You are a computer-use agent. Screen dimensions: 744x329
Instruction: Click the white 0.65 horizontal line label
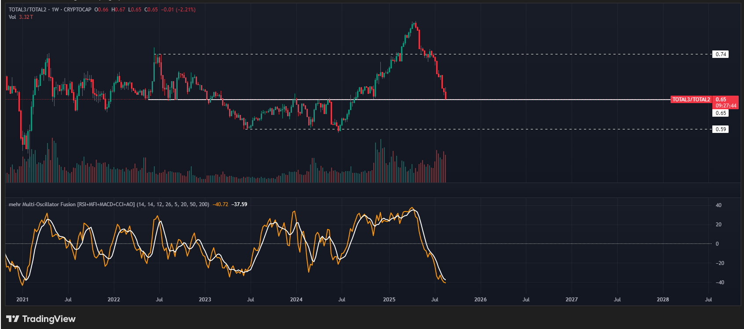(x=721, y=113)
